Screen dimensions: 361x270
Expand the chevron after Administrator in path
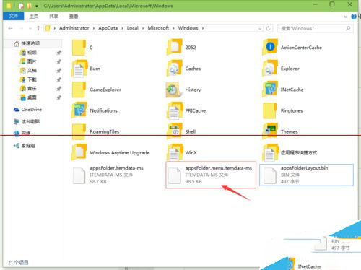(x=94, y=28)
